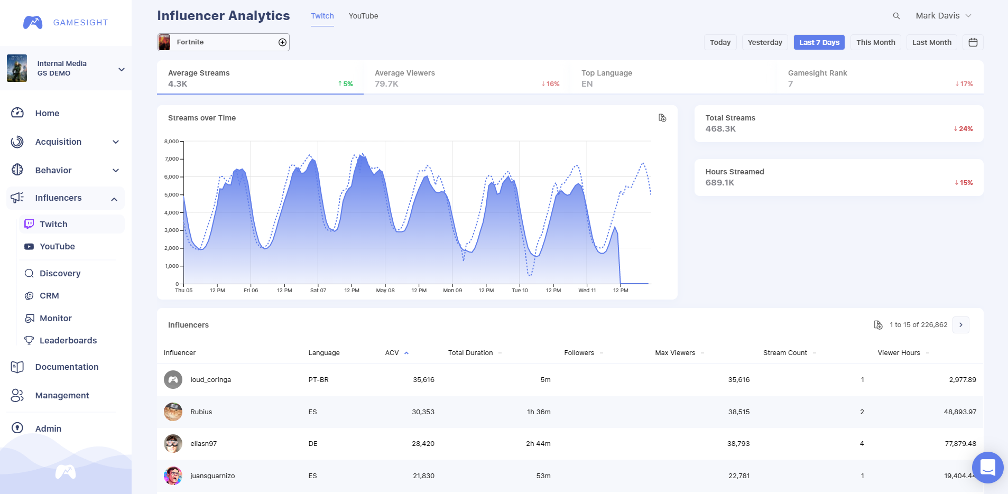Switch to the Twitch tab
The height and width of the screenshot is (494, 1008).
322,16
